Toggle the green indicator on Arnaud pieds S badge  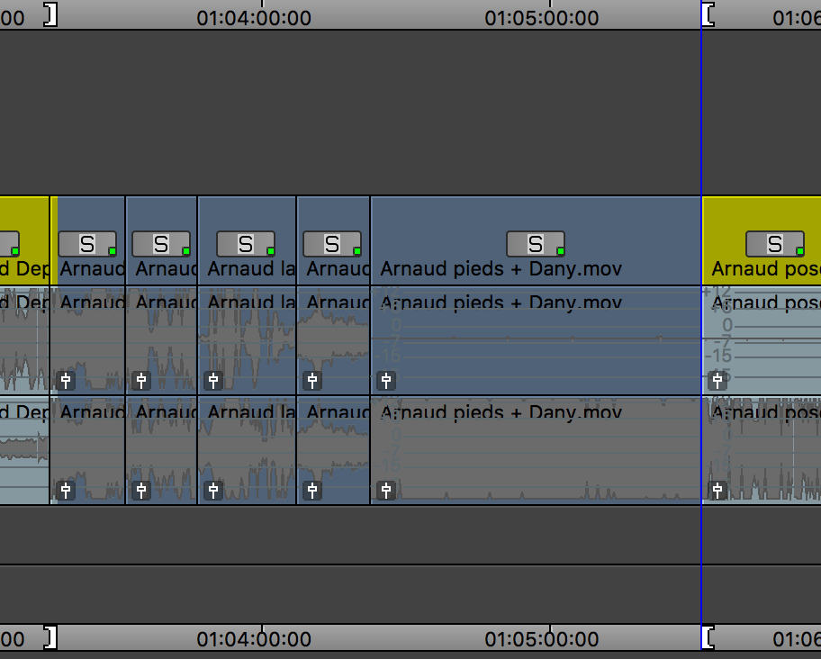coord(560,251)
